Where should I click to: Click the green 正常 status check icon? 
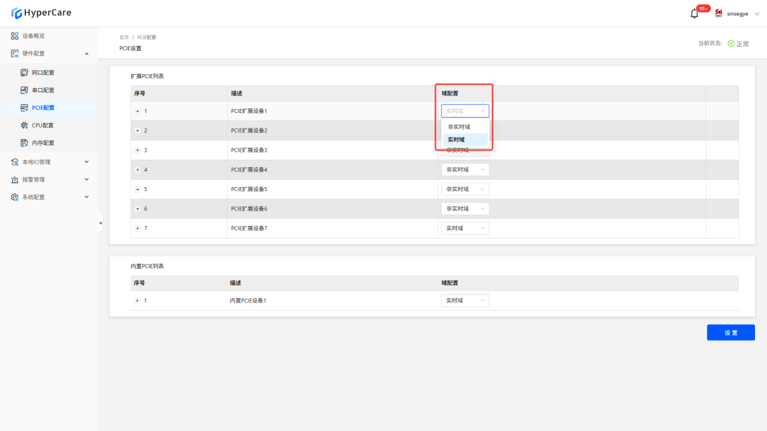(x=731, y=43)
